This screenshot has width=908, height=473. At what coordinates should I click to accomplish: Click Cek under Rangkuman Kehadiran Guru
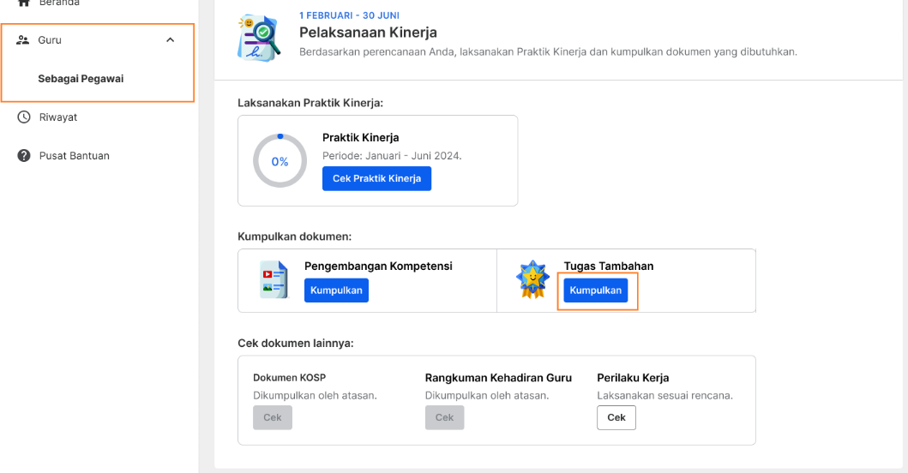point(445,417)
